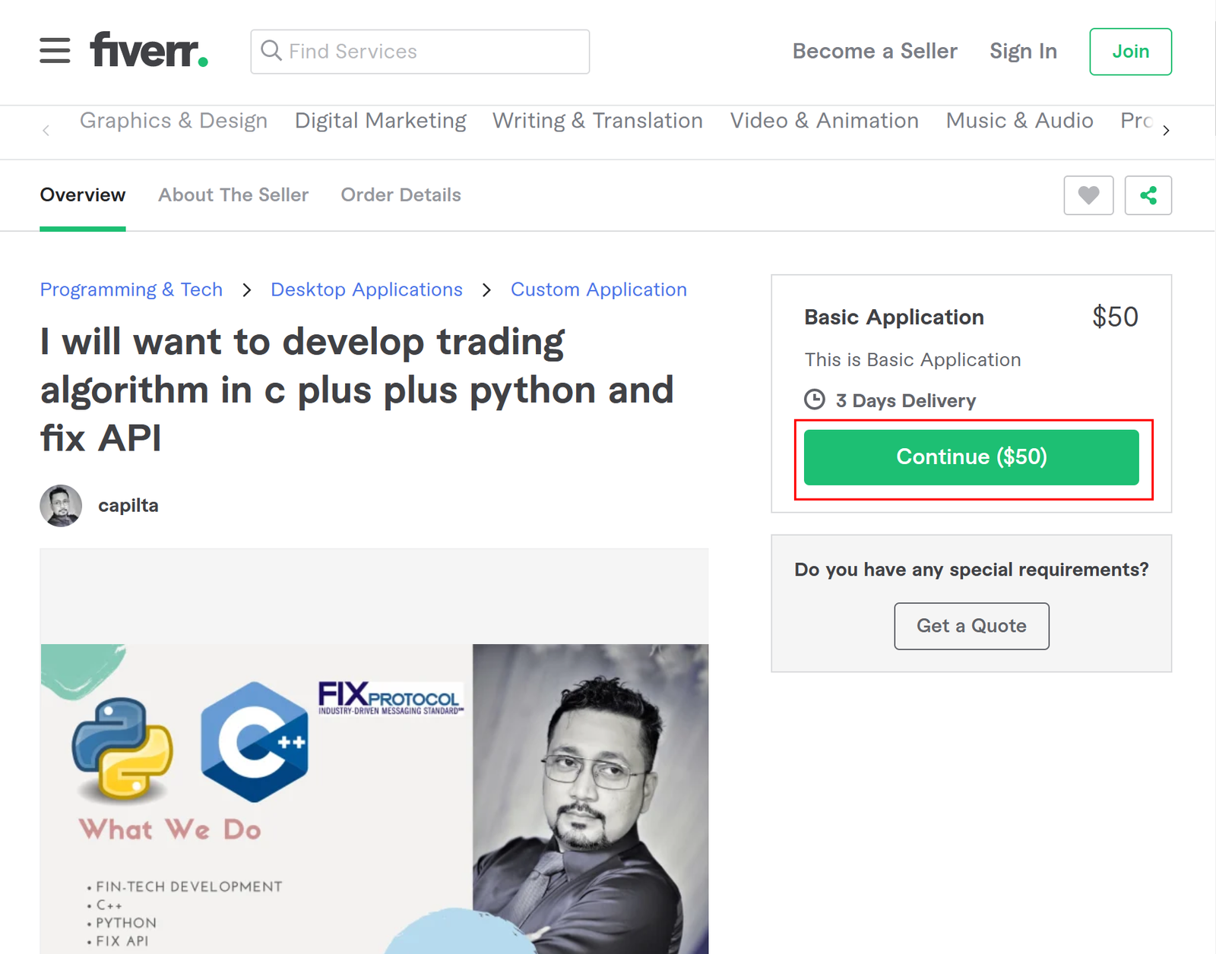Viewport: 1216px width, 954px height.
Task: Go to the Fiverr logo homepage
Action: pyautogui.click(x=149, y=50)
